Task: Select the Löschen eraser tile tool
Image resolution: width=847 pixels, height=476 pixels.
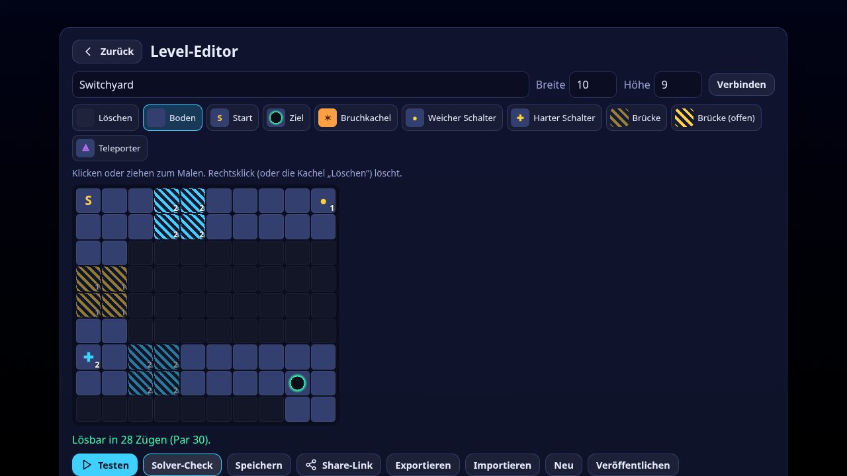Action: click(105, 118)
